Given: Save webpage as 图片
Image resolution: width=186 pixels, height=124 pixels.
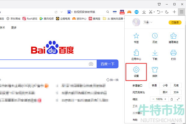Looking at the screenshot, I should [165, 92].
